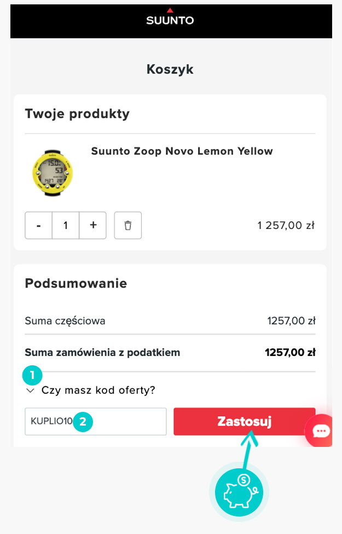This screenshot has width=342, height=534.
Task: Click the "Czy masz kod oferty?" label
Action: pyautogui.click(x=98, y=391)
